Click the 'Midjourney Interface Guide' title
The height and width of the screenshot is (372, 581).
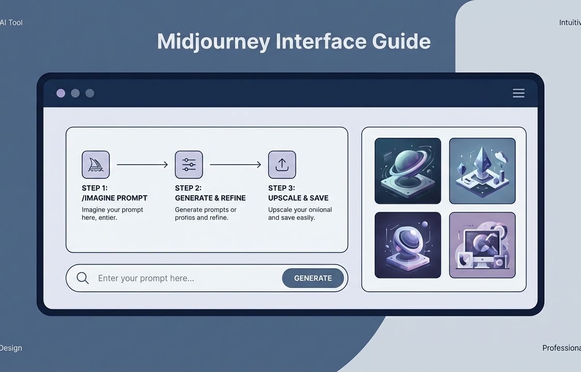point(294,42)
